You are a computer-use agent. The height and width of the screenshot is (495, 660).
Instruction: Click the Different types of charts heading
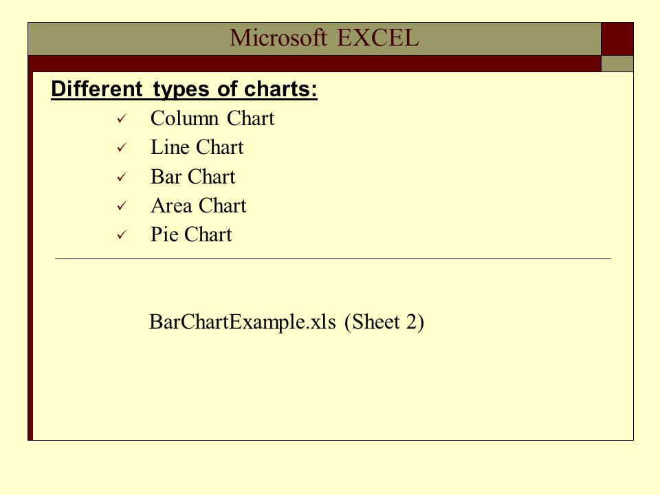click(x=184, y=89)
